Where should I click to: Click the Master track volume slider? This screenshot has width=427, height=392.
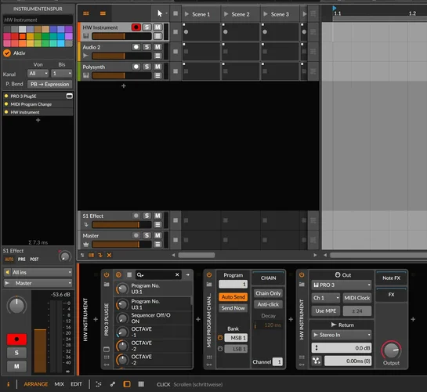point(121,245)
